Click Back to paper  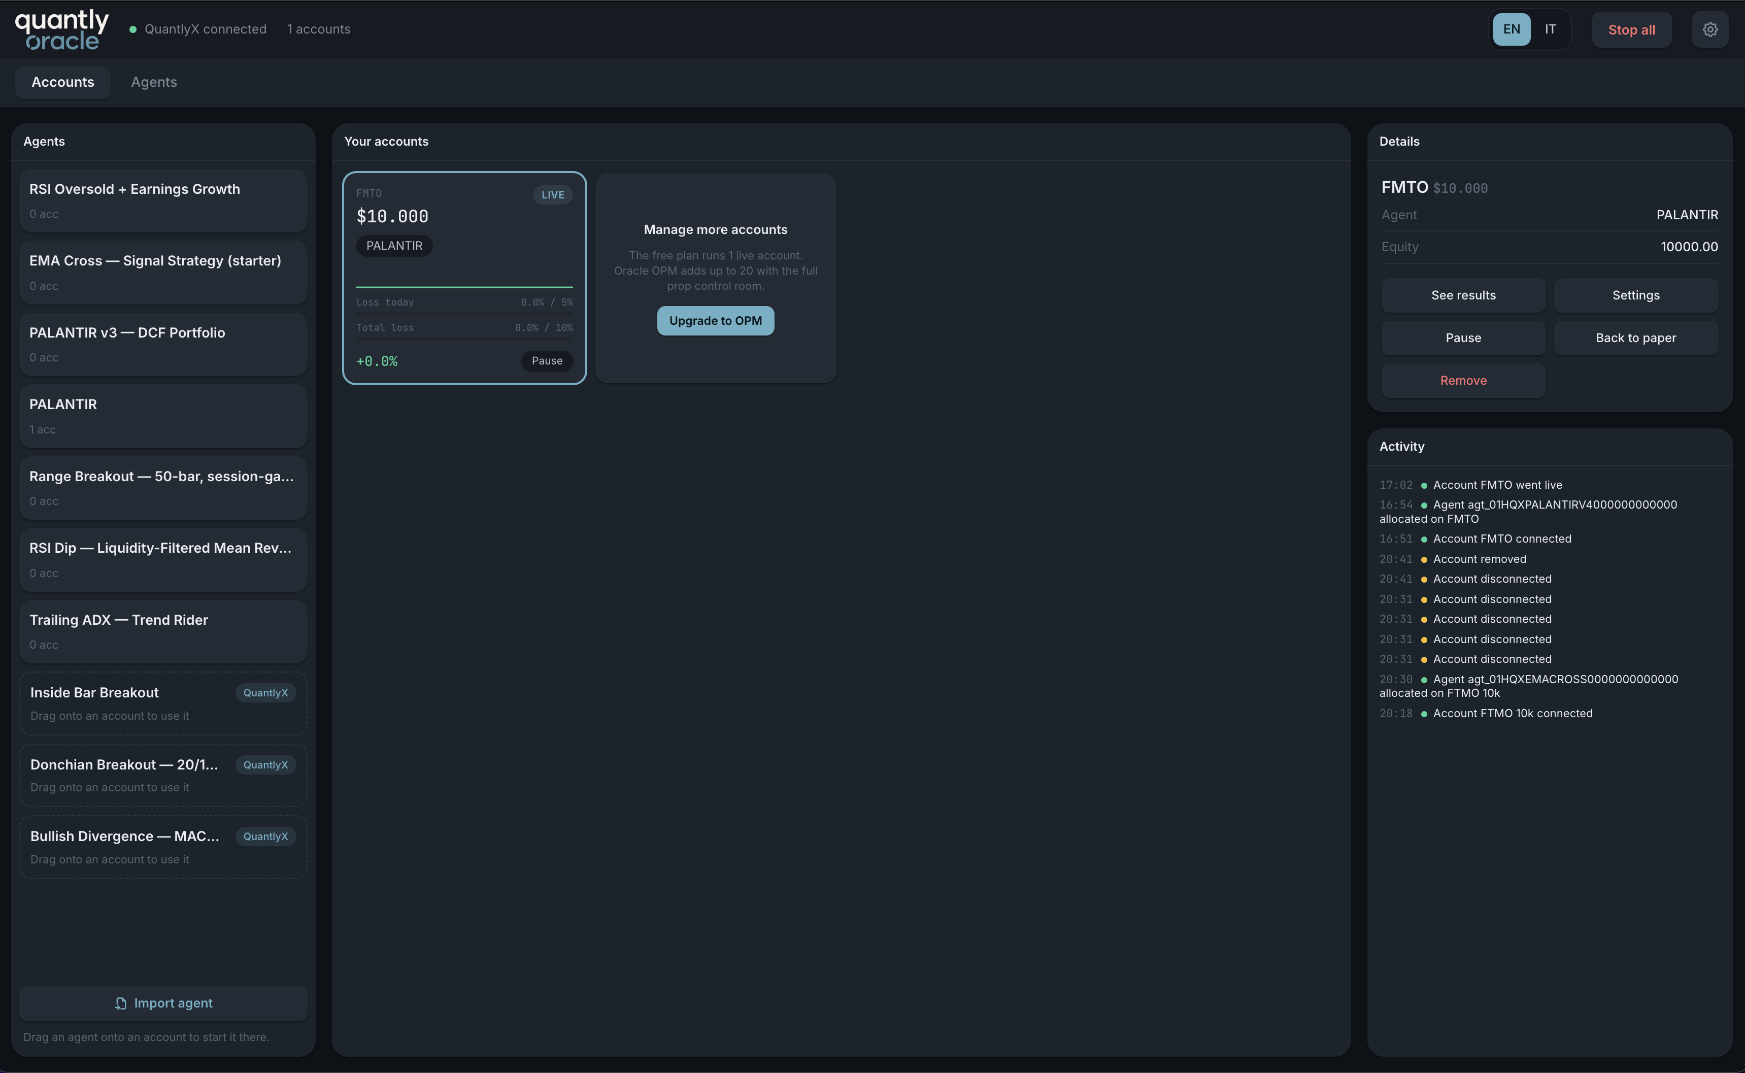coord(1636,338)
